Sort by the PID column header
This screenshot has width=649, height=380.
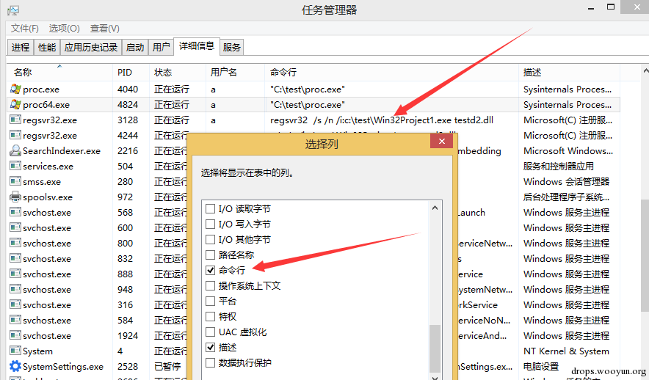[131, 72]
